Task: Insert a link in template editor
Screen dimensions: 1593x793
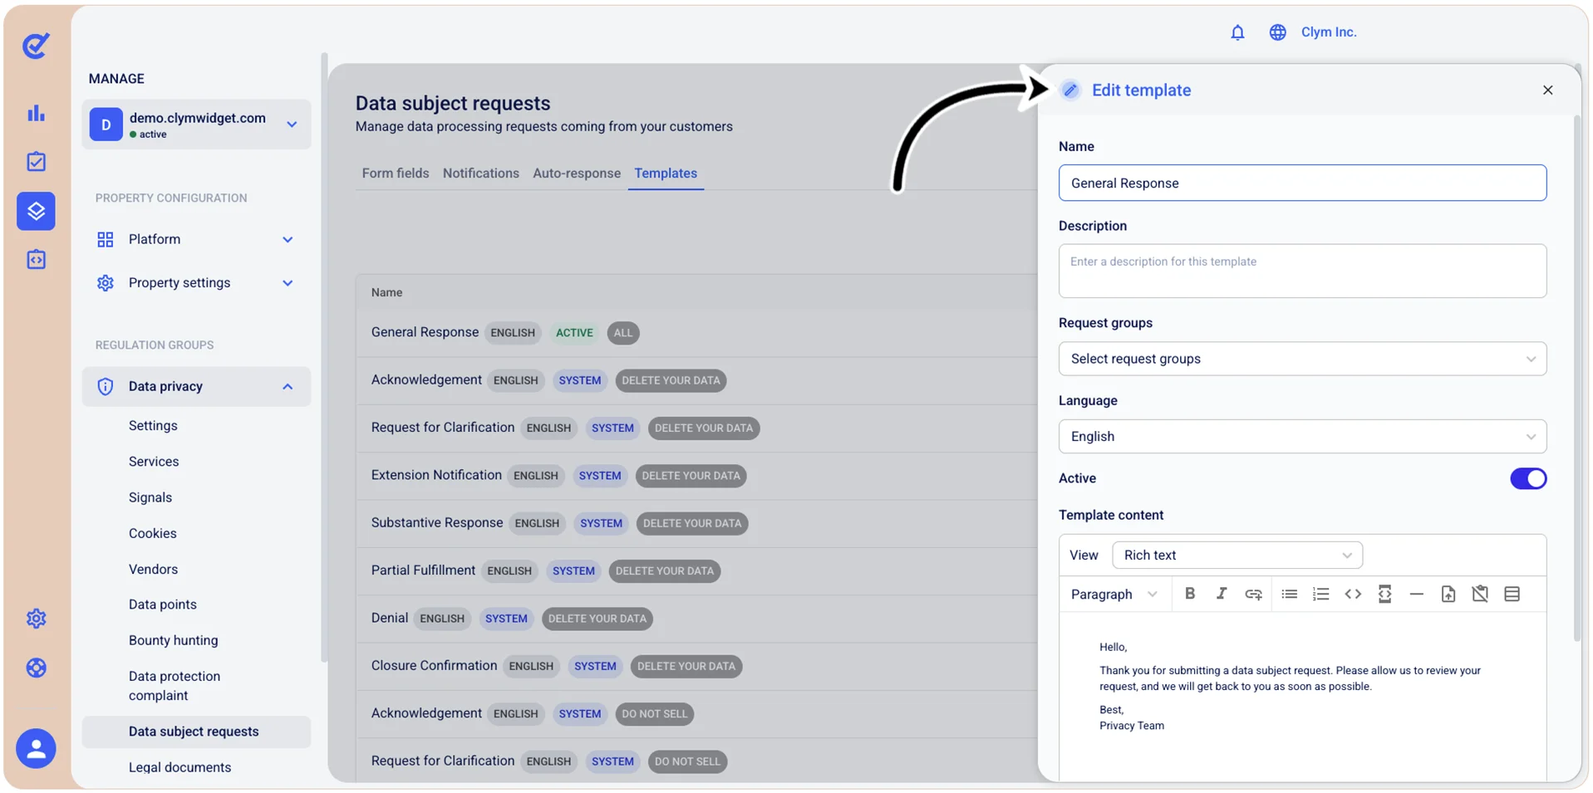Action: pos(1253,594)
